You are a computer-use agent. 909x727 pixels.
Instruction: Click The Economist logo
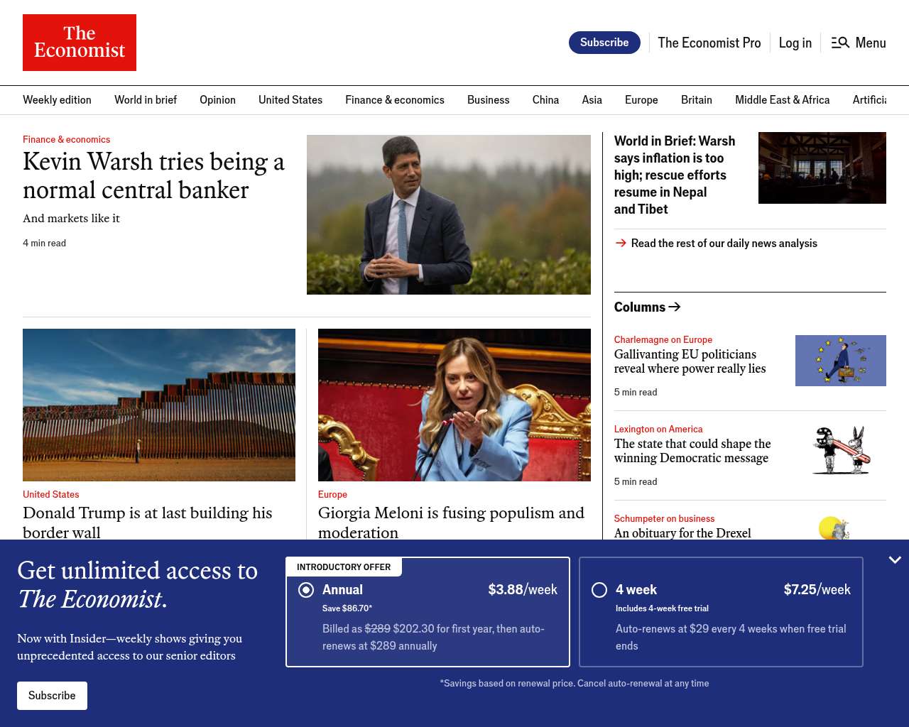80,43
